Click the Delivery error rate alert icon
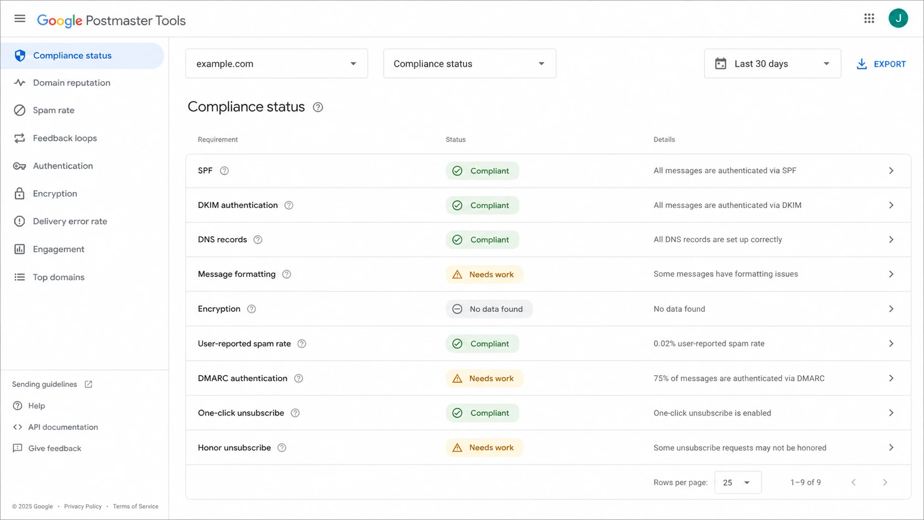 tap(20, 221)
